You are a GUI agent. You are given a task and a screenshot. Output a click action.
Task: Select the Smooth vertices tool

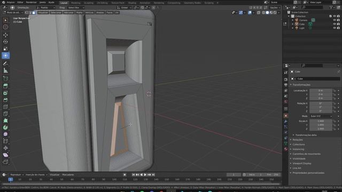(5, 134)
